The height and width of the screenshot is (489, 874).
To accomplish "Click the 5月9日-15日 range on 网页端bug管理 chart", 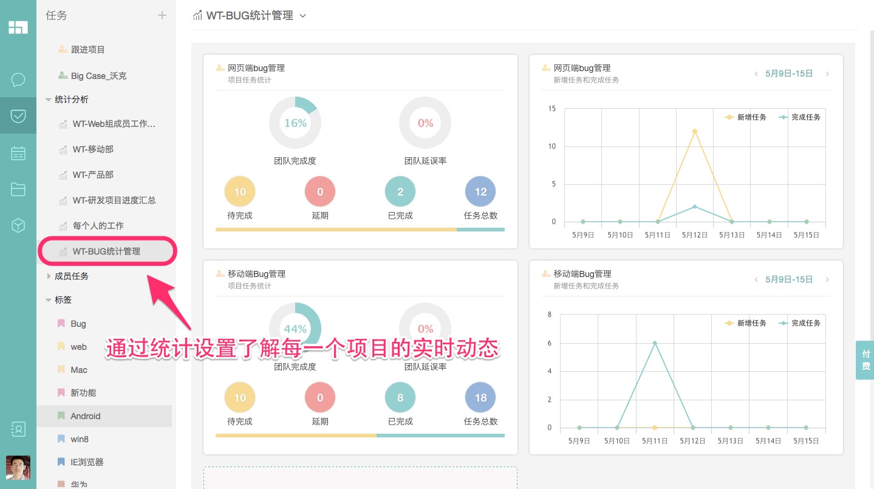I will click(x=789, y=74).
